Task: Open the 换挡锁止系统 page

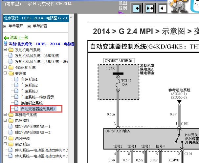Action: point(32,103)
